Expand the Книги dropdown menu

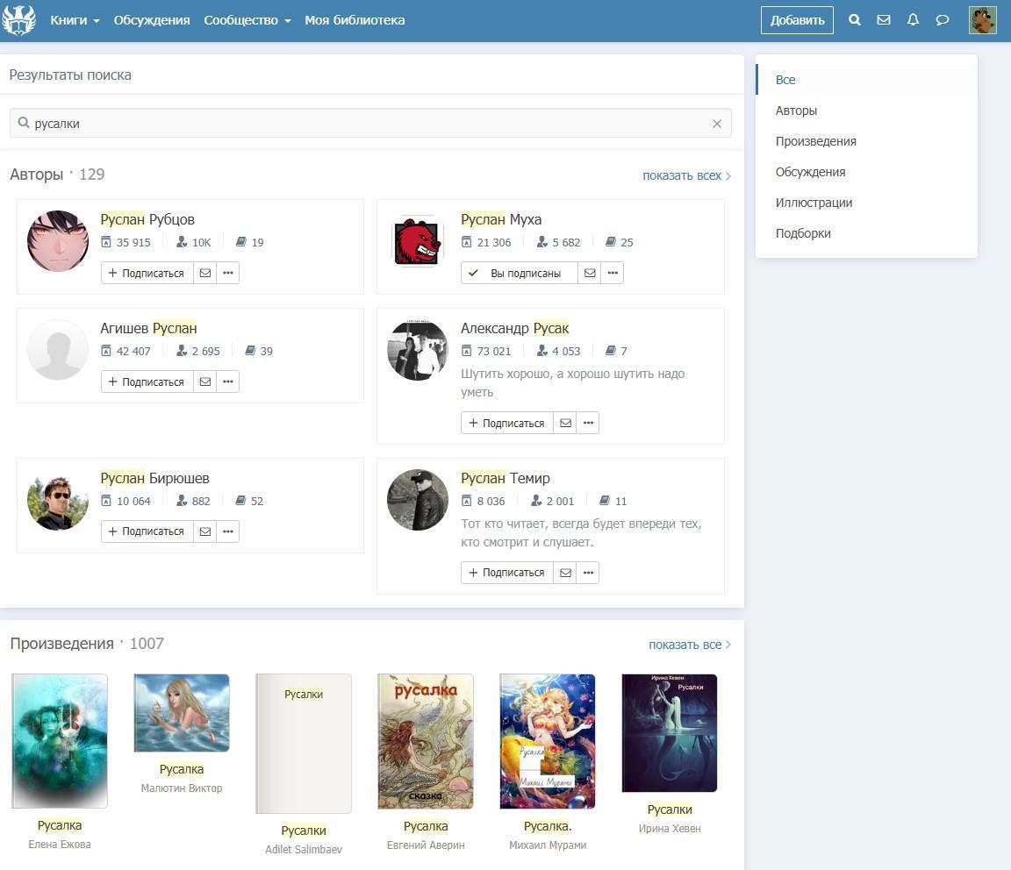(75, 20)
